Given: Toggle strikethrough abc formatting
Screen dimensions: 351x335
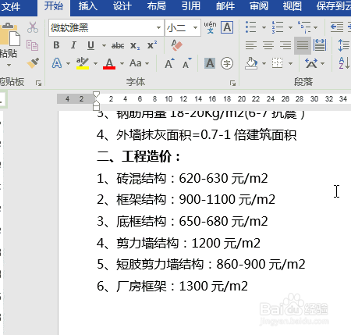Looking at the screenshot, I should click(118, 46).
